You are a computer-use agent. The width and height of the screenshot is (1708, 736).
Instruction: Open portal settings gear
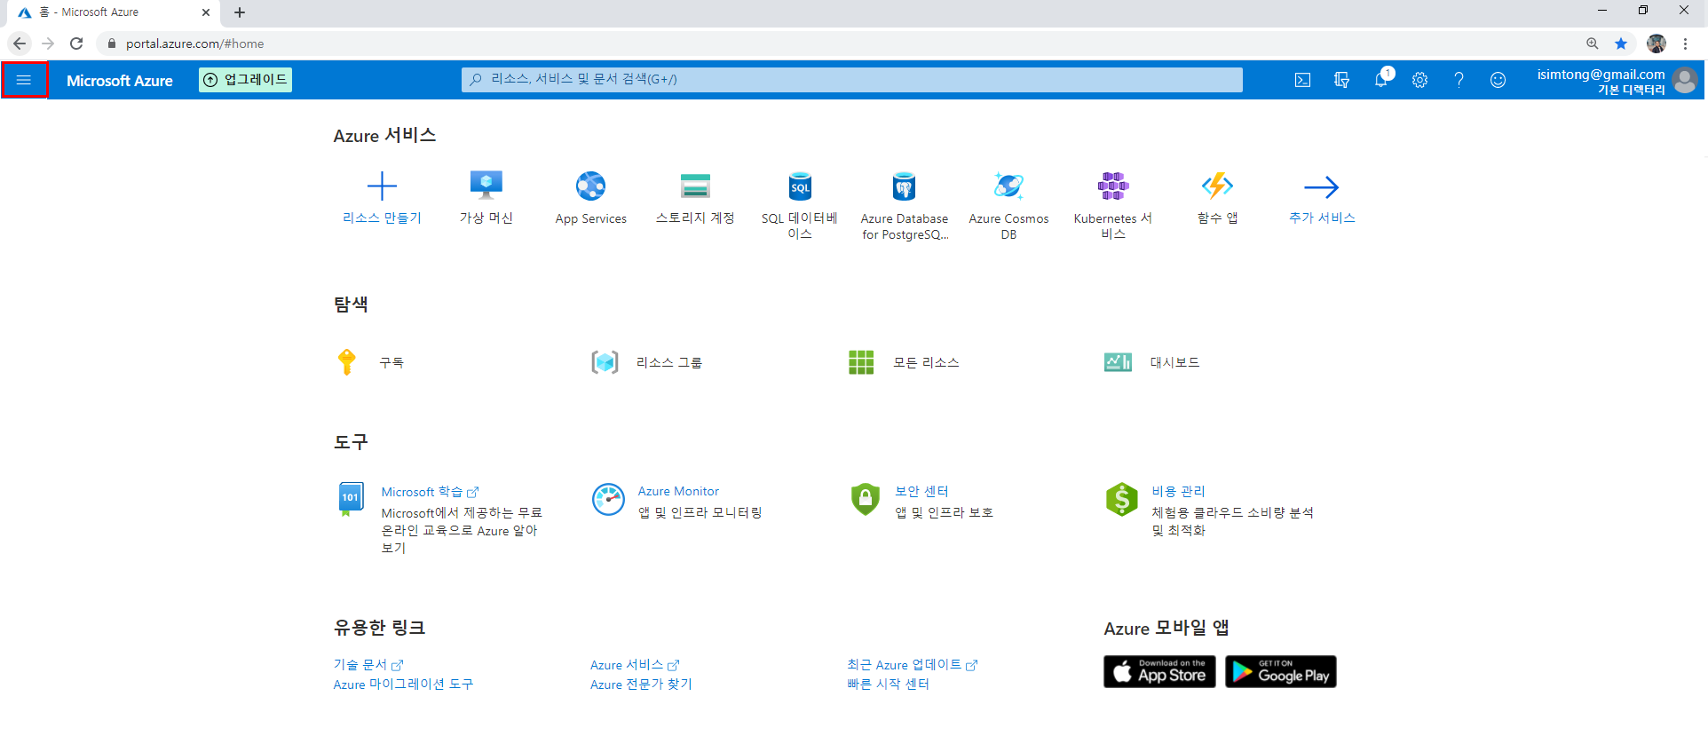click(1419, 80)
